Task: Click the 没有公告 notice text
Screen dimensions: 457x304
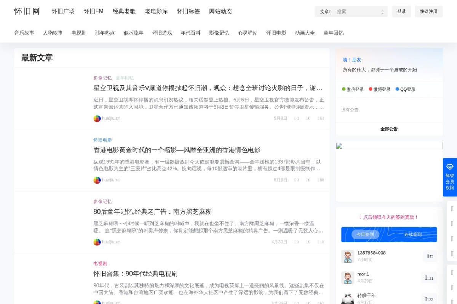Action: 350,110
